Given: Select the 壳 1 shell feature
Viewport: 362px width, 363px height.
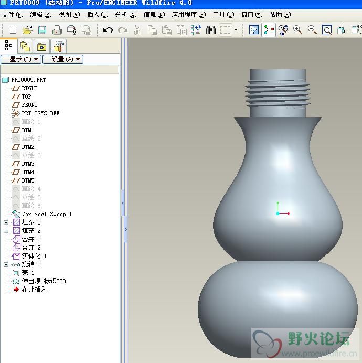Looking at the screenshot, I should (28, 273).
